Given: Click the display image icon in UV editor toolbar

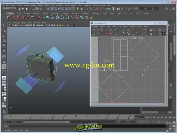Looking at the screenshot, I should [151, 30].
